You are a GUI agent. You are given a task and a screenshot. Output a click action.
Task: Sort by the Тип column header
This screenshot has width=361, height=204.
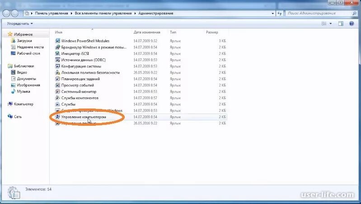click(173, 32)
